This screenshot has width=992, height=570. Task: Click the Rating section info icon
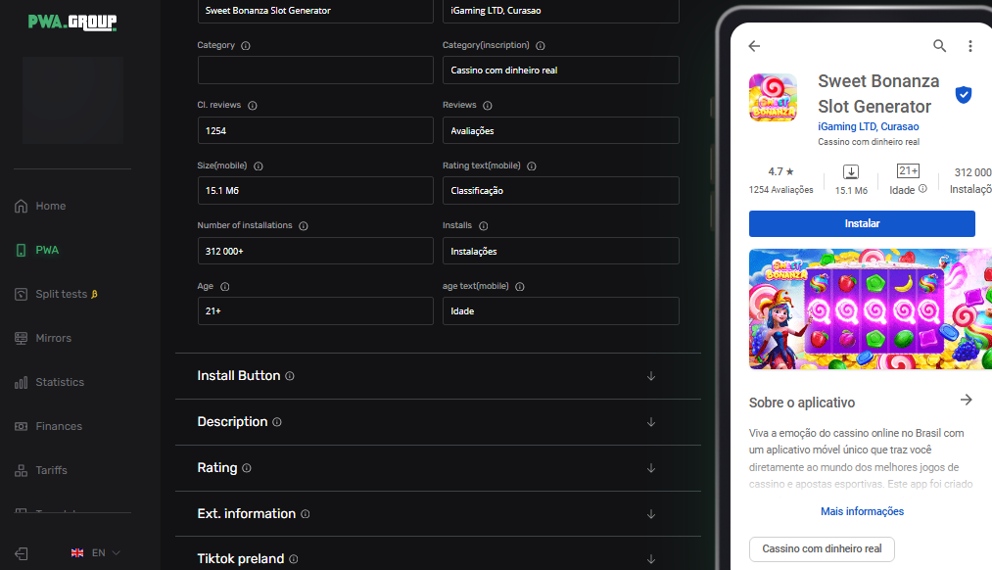(x=247, y=468)
